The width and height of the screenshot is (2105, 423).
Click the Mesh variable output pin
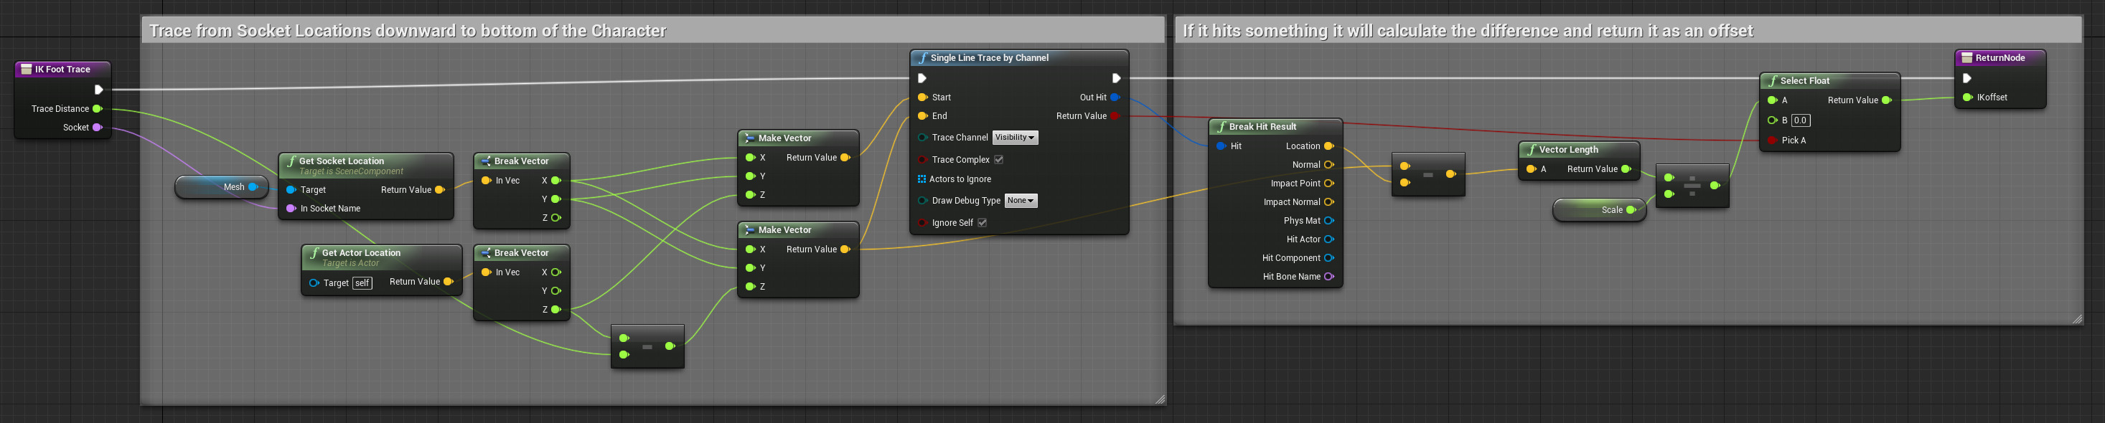click(x=253, y=187)
